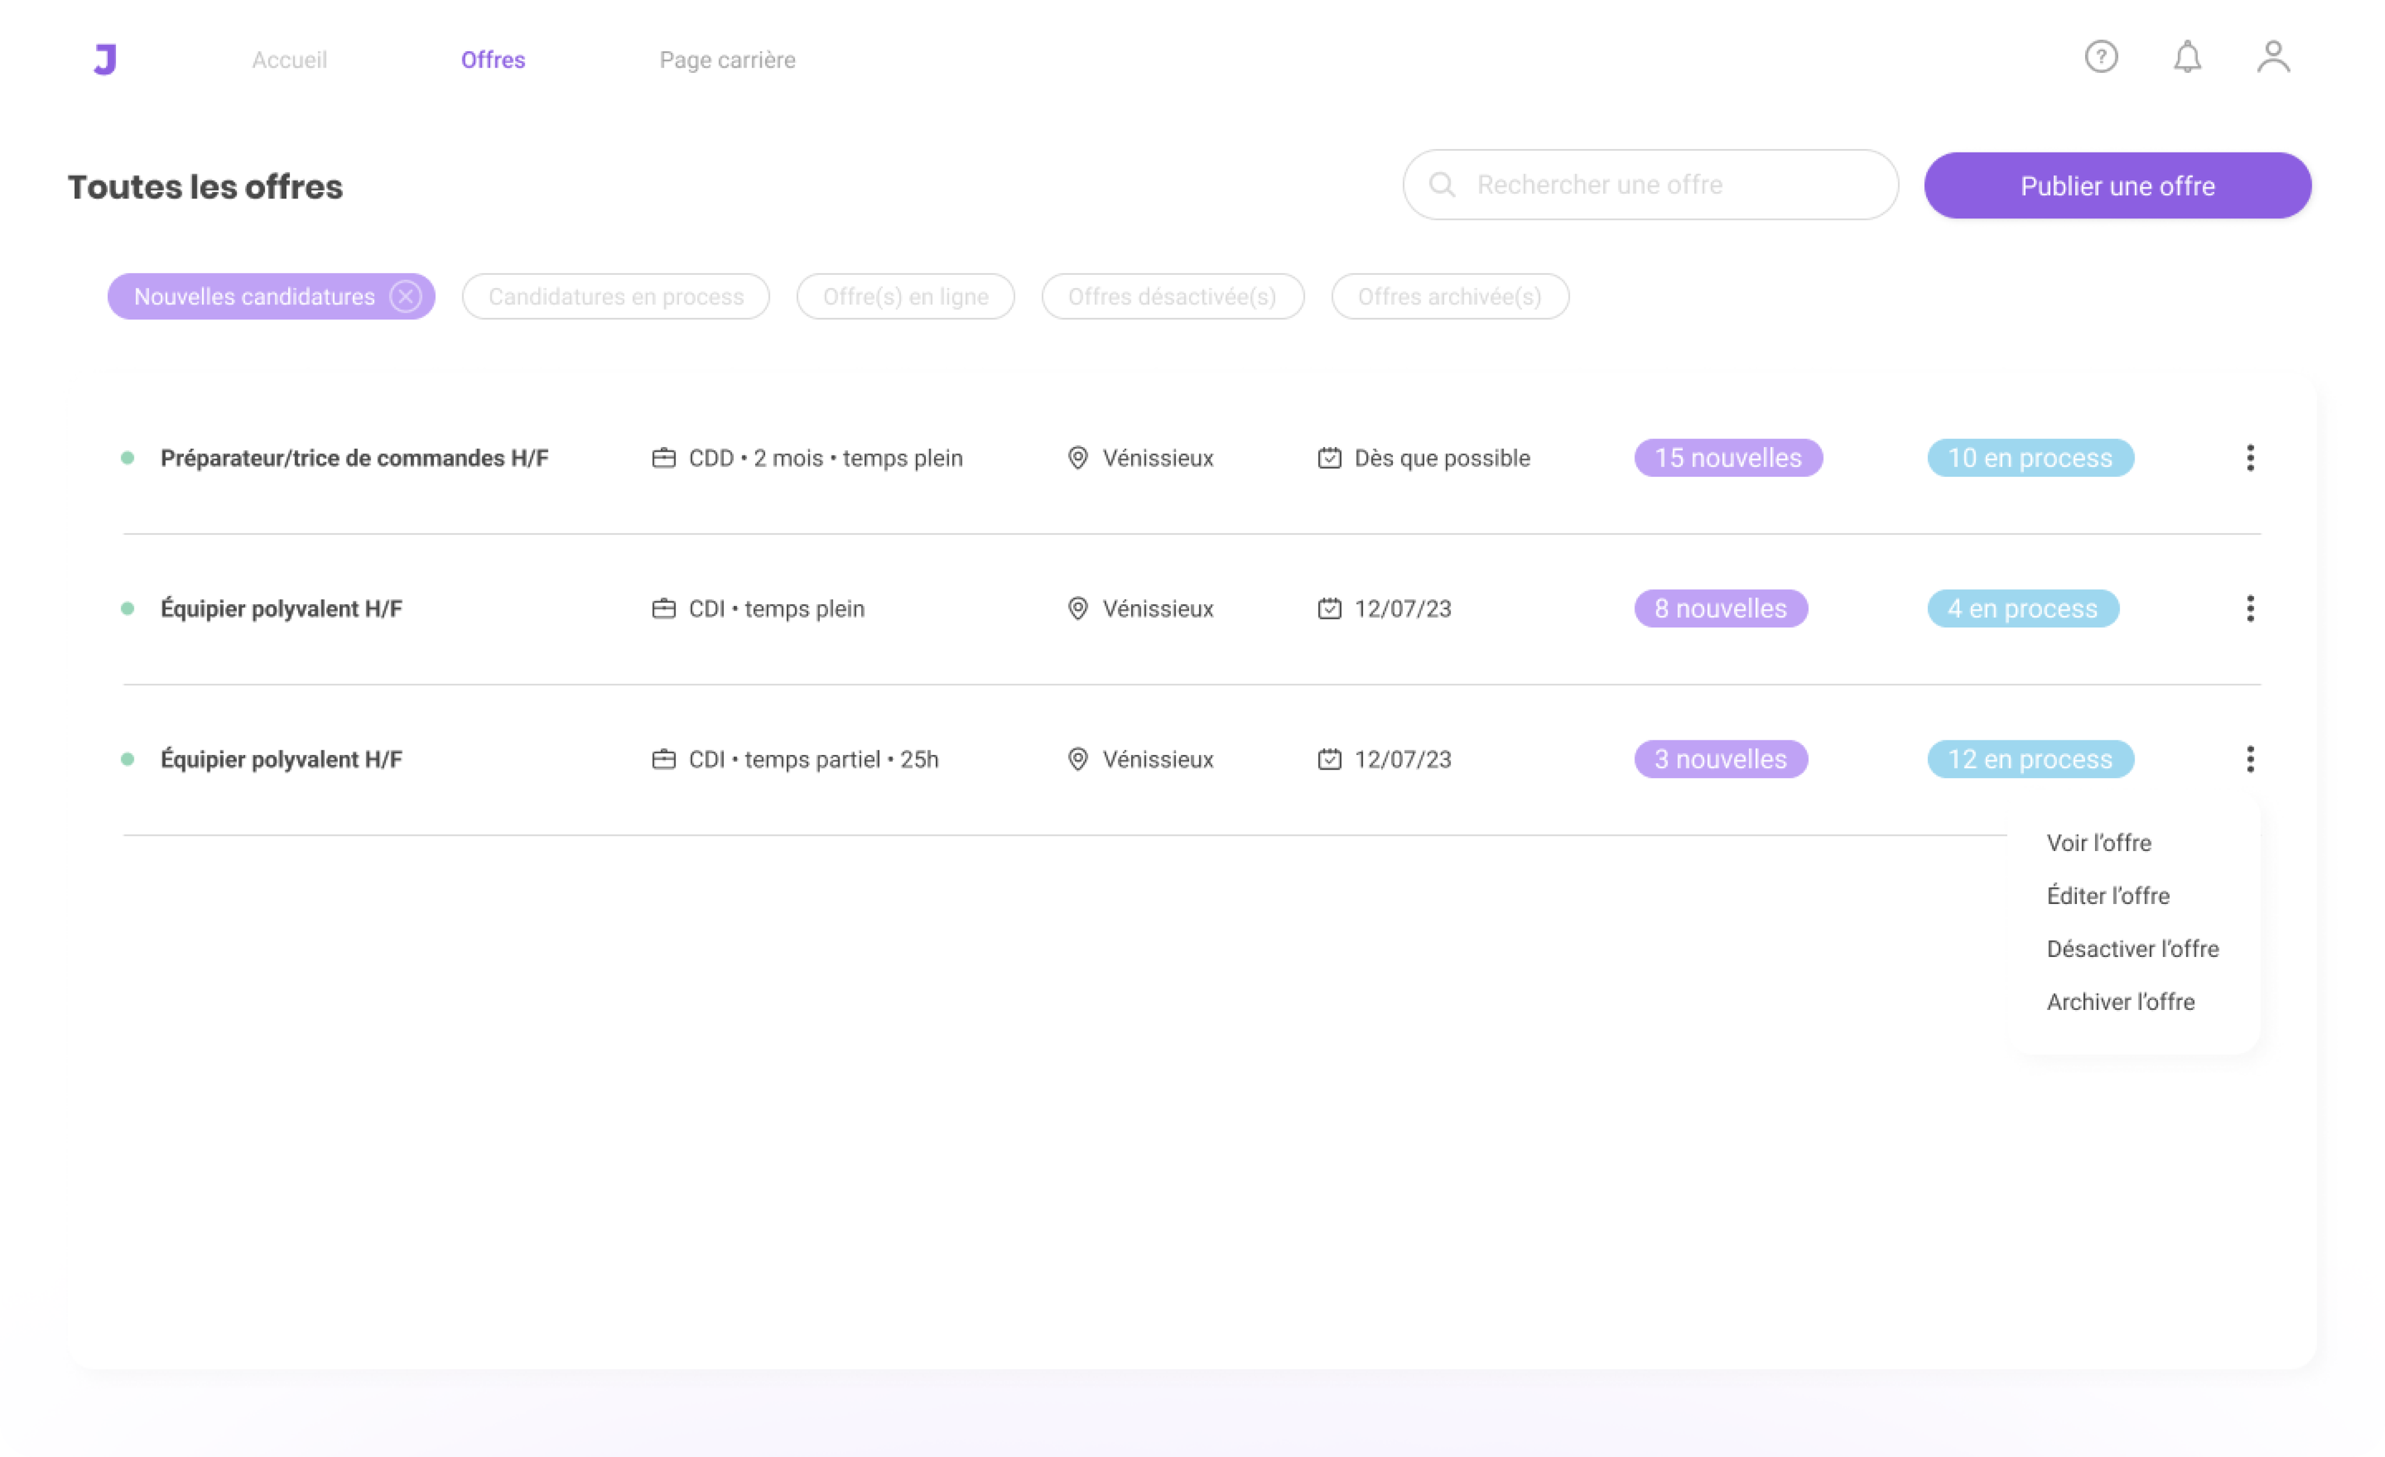Toggle the Candidatures en process filter
Viewport: 2385px width, 1457px height.
coord(615,296)
